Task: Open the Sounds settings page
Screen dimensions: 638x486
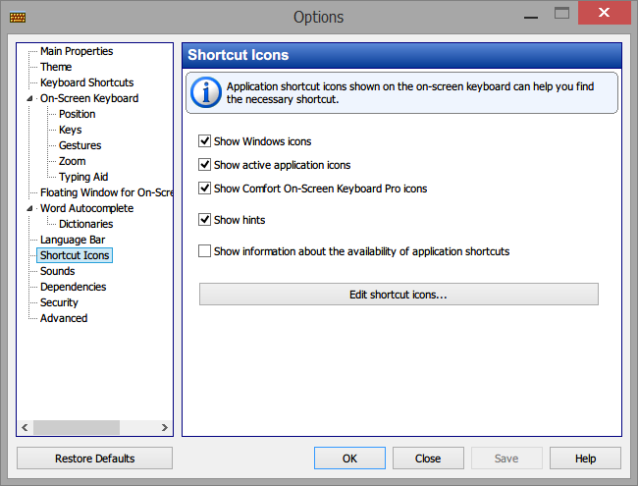Action: [57, 271]
